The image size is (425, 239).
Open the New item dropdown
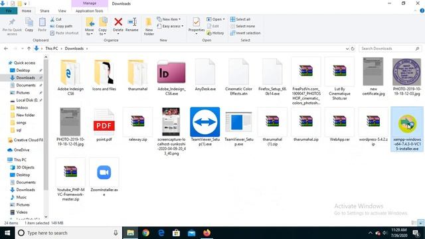169,19
